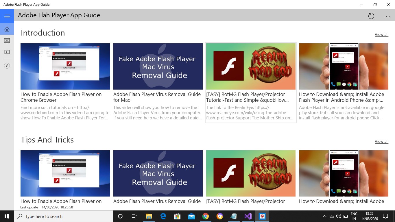Click description 'Find more such tutorials on - http://www.codebind.com'
Screen dimensions: 395x222
(x=65, y=113)
